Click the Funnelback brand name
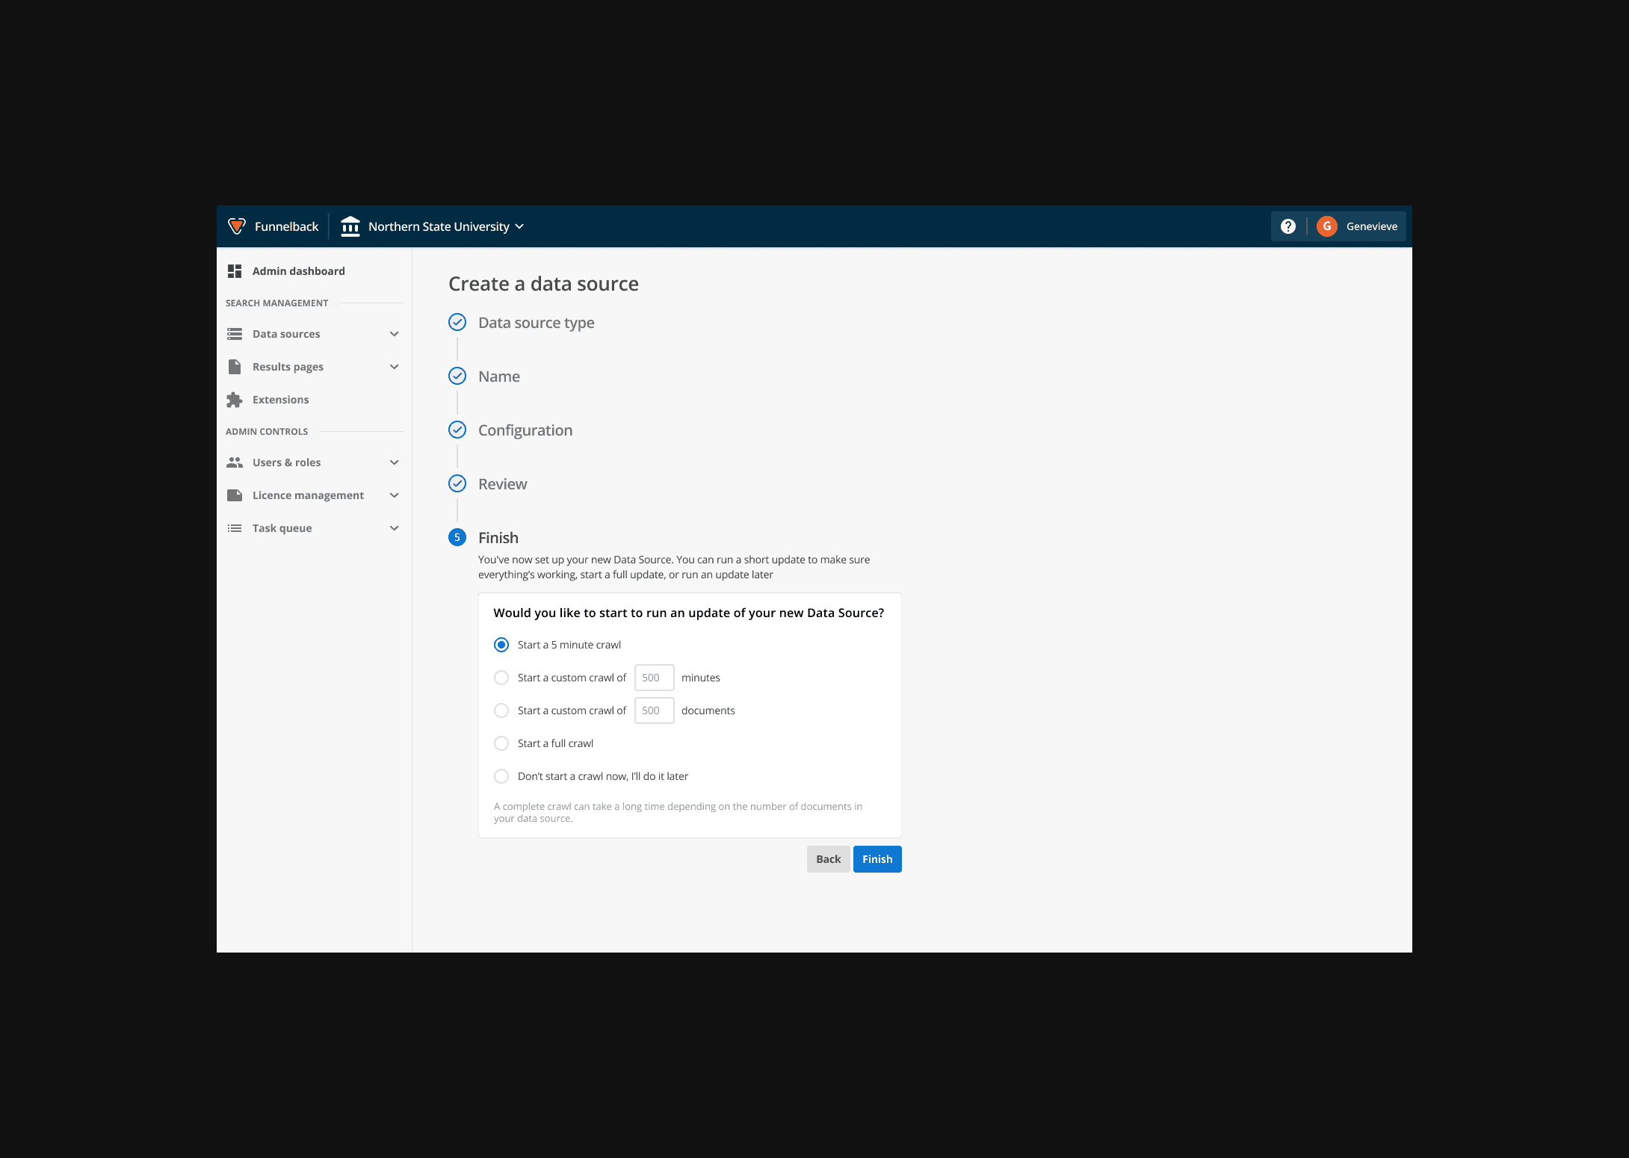1629x1158 pixels. (x=286, y=226)
